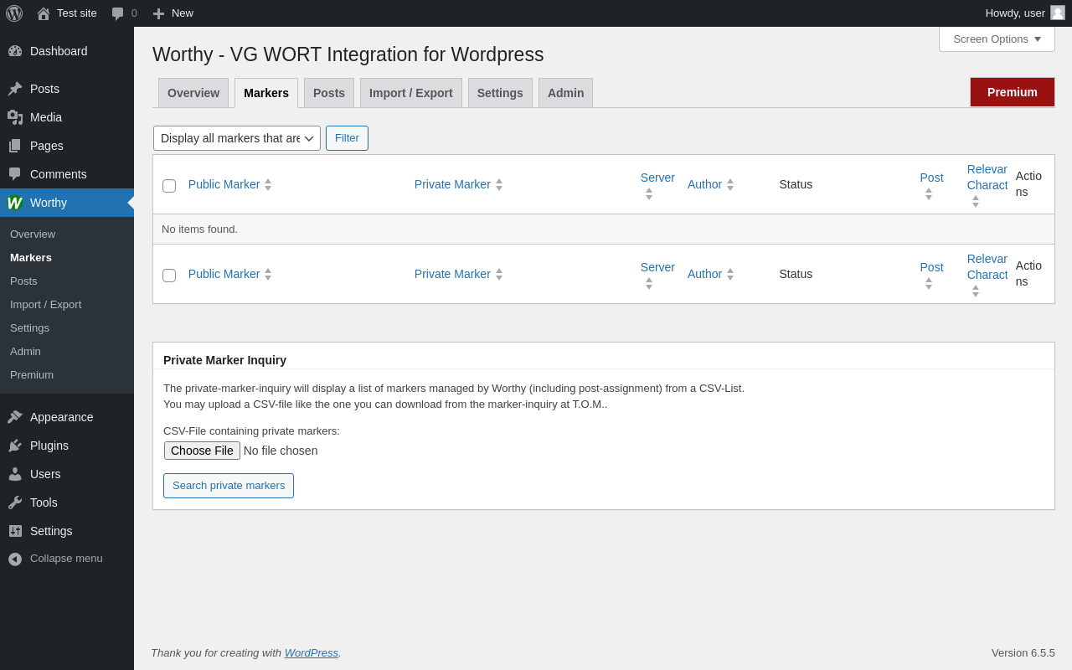The height and width of the screenshot is (670, 1072).
Task: Check the select-all checkbox in table header
Action: pos(169,186)
